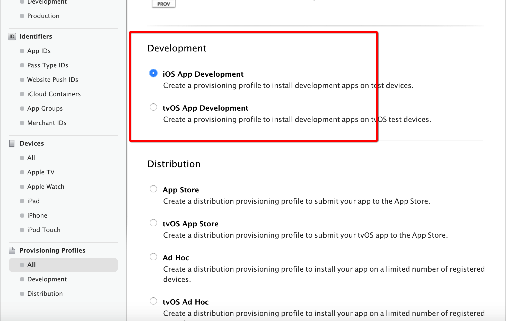Show iPhone devices list
The height and width of the screenshot is (321, 506).
coord(37,216)
